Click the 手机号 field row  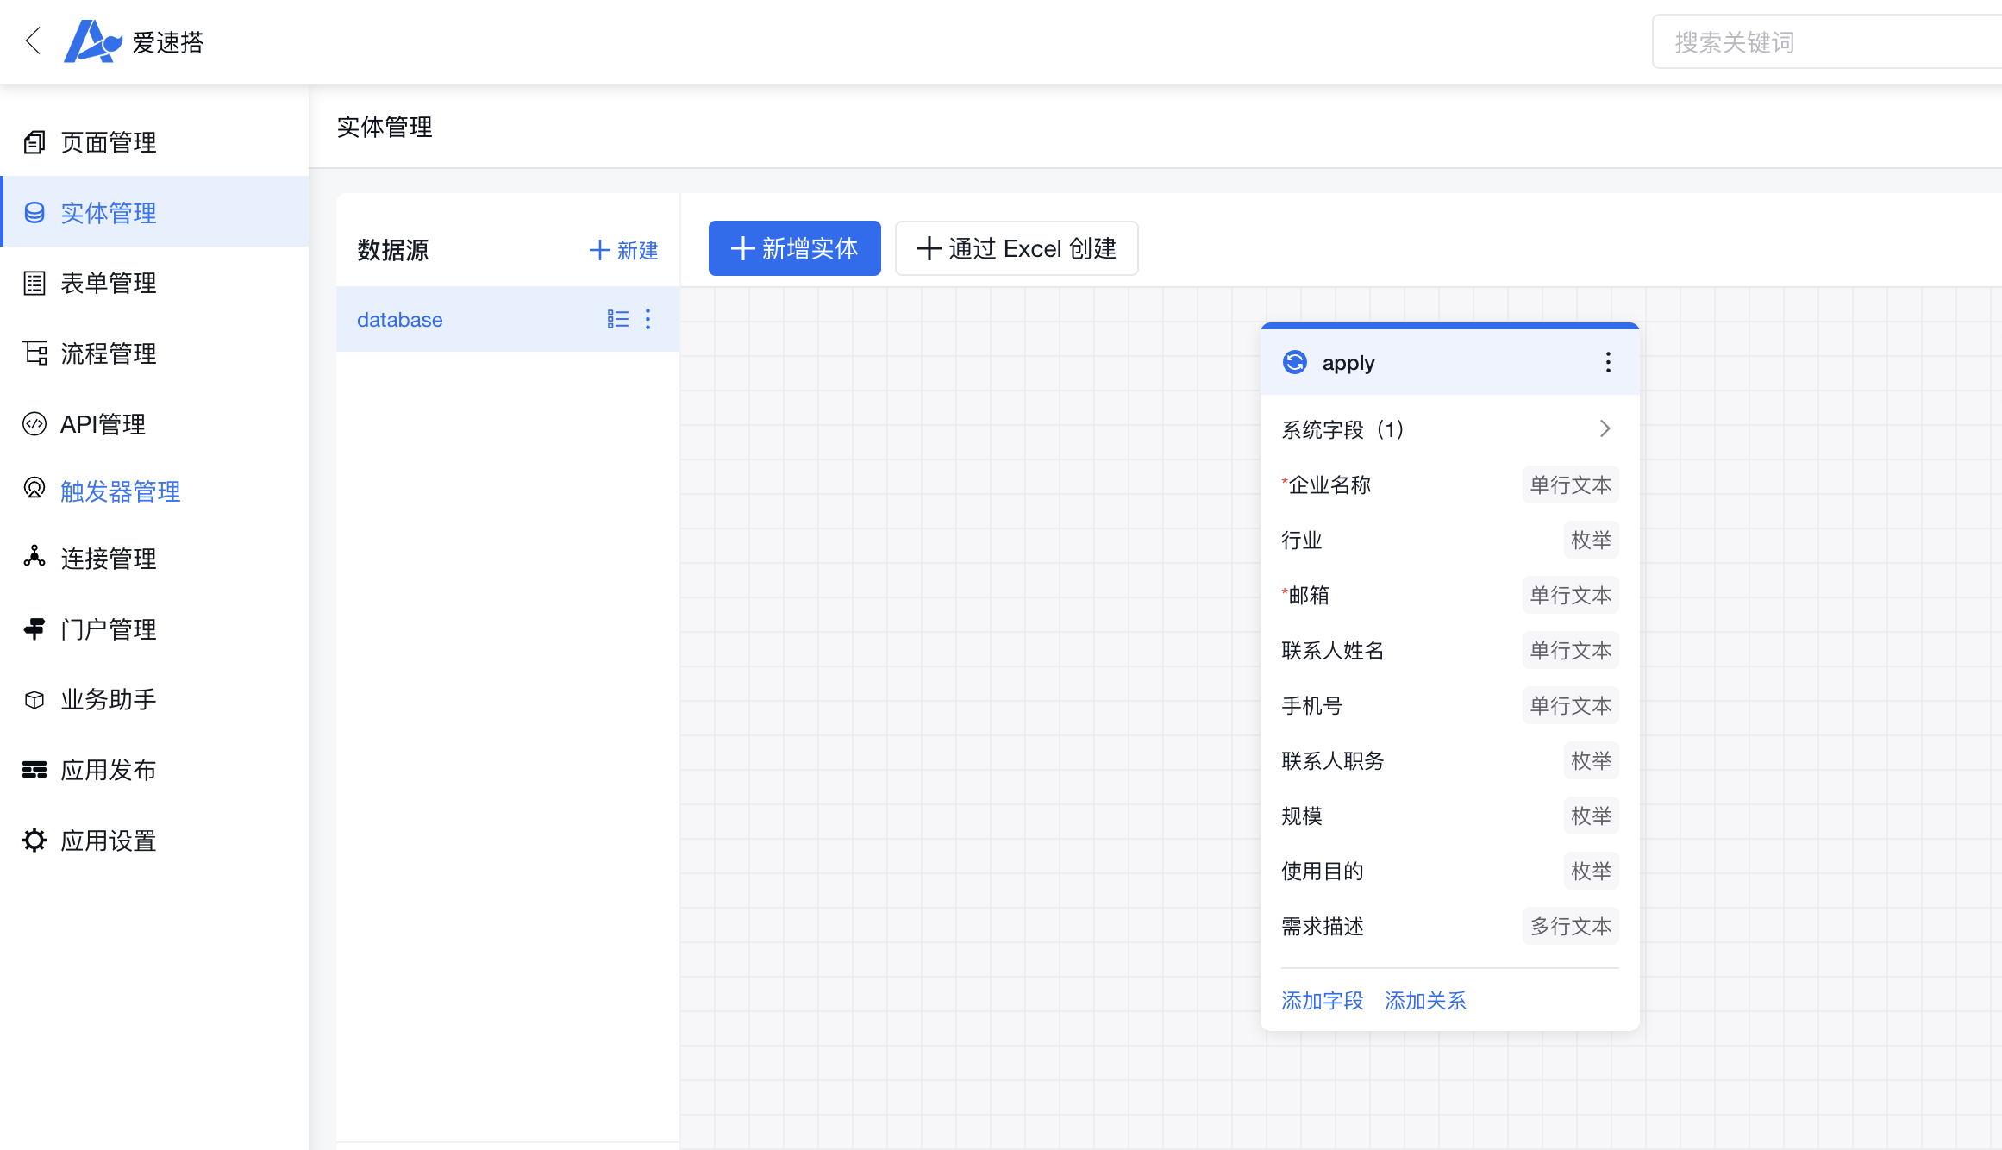[1450, 705]
